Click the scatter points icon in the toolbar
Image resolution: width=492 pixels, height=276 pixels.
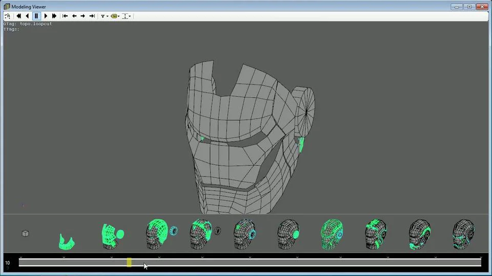(7, 16)
